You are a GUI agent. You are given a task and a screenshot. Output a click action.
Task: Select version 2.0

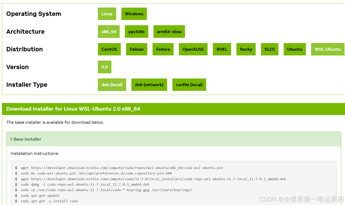[105, 67]
